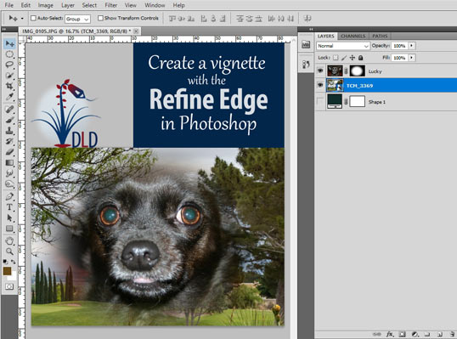Click the Lucky layer mask thumbnail

(358, 71)
